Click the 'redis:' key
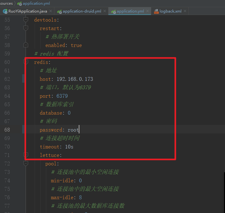The image size is (225, 213). tap(42, 62)
